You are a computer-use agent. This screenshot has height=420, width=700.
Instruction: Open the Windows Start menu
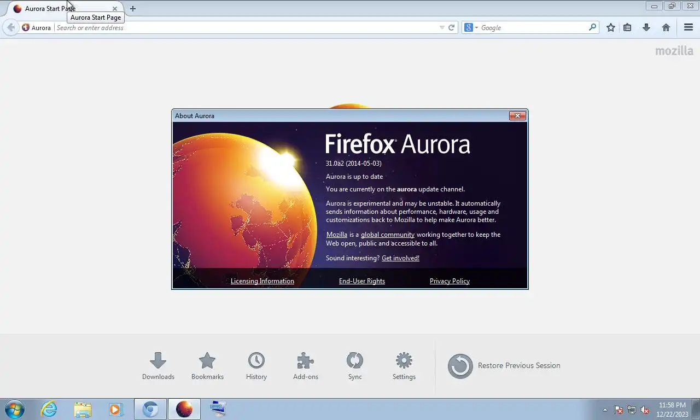[14, 409]
